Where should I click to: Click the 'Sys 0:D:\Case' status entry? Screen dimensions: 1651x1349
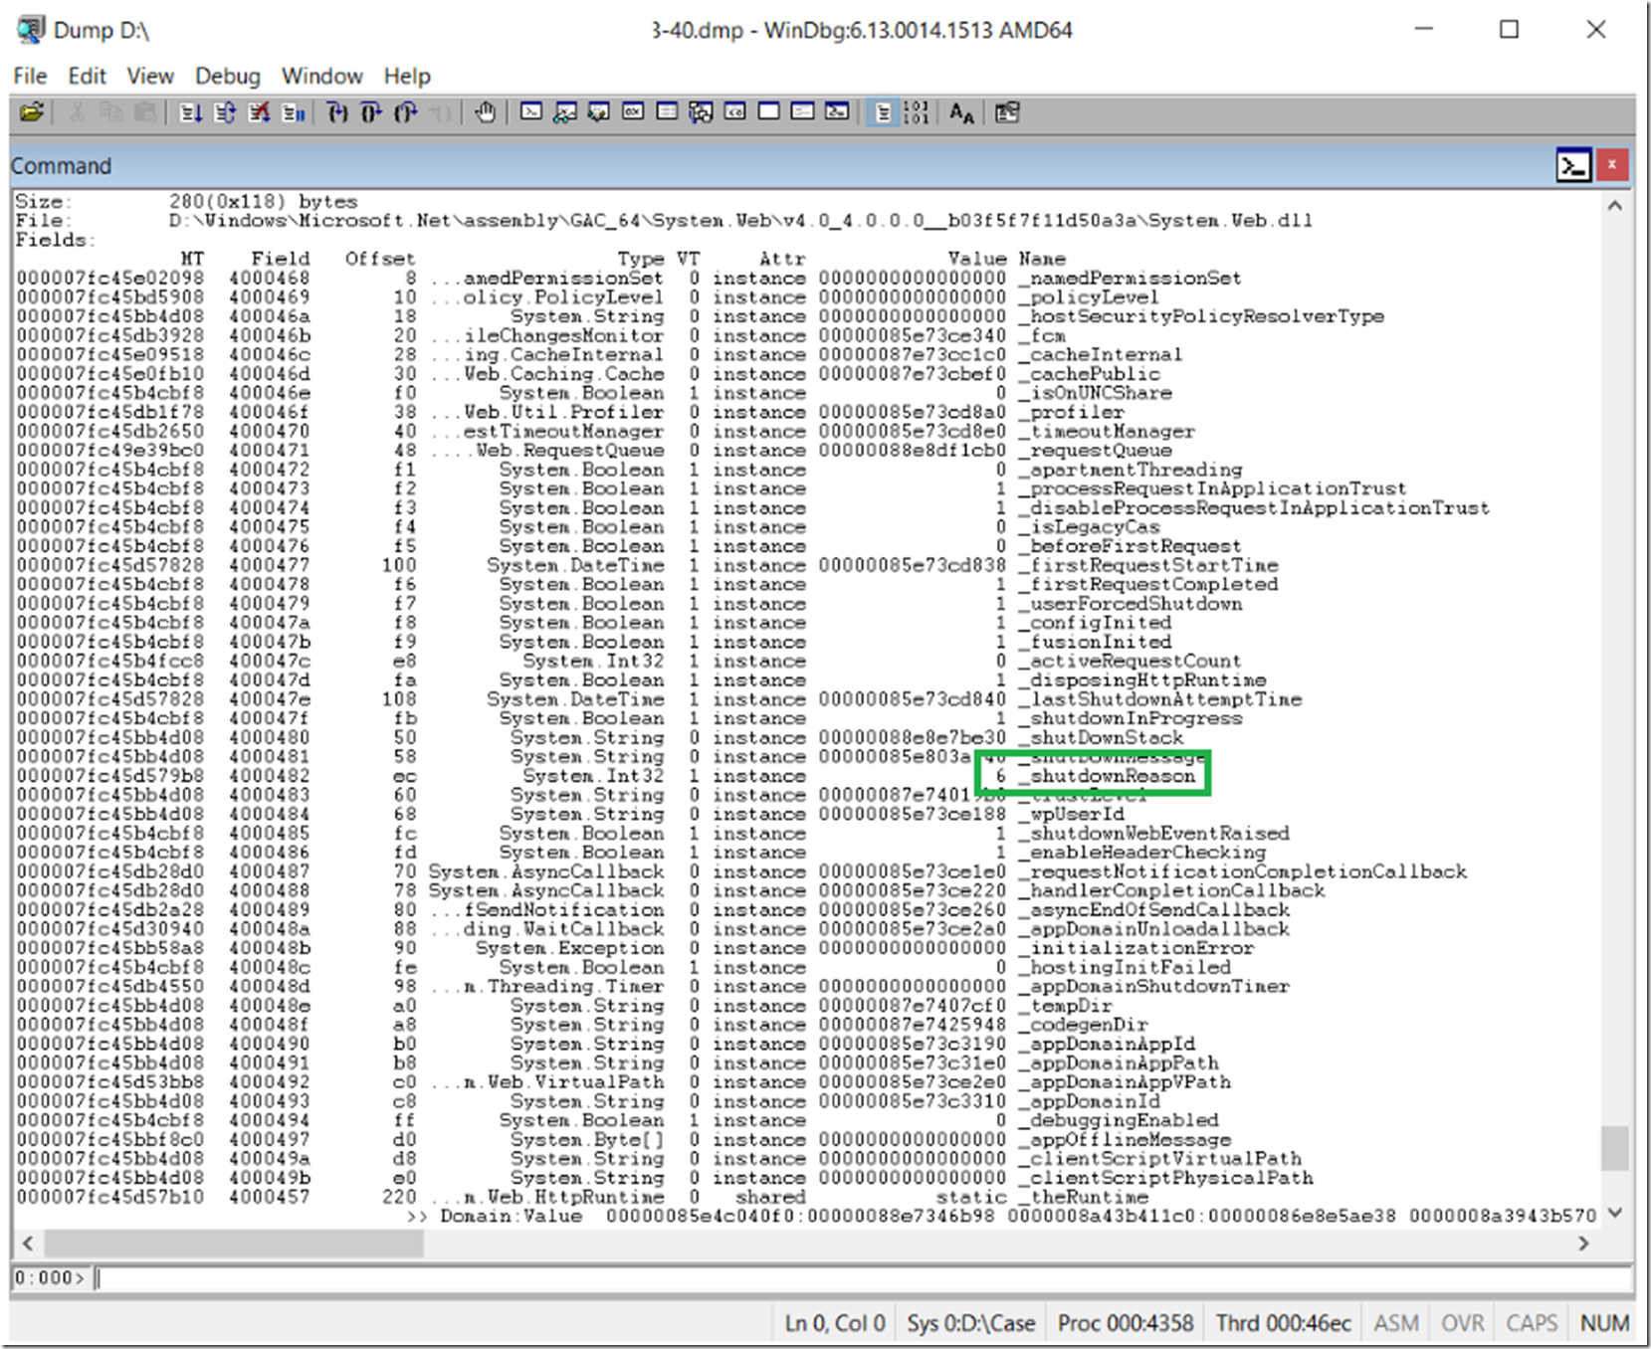(x=970, y=1323)
